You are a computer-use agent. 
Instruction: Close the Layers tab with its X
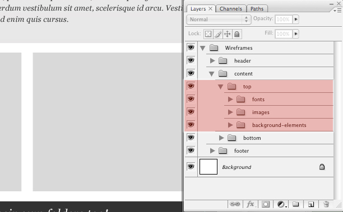210,8
